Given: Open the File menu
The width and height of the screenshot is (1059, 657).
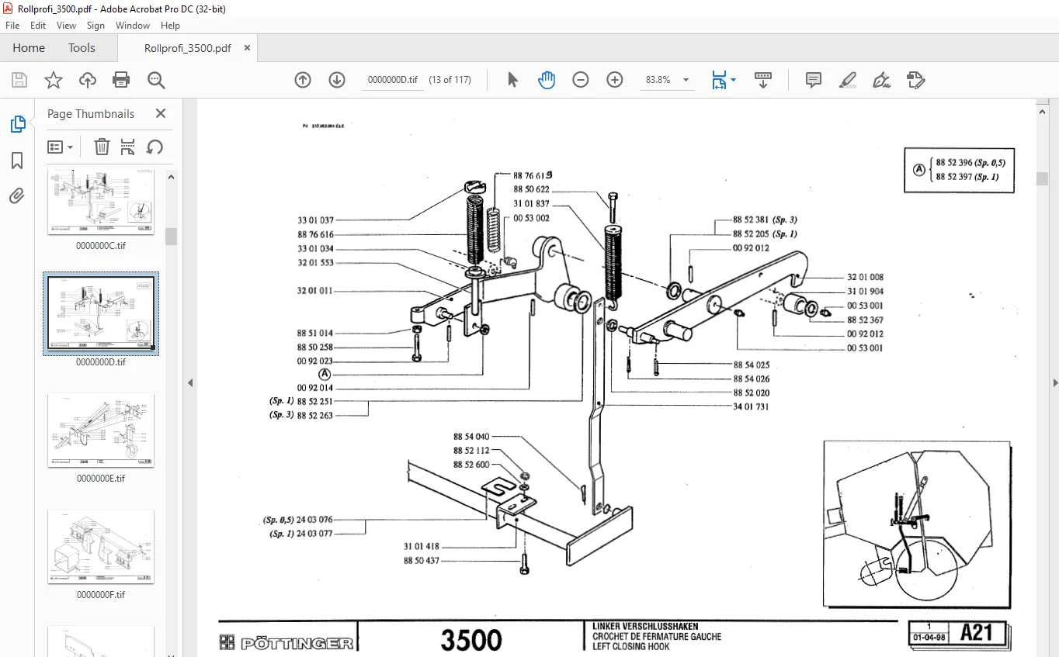Looking at the screenshot, I should point(12,26).
